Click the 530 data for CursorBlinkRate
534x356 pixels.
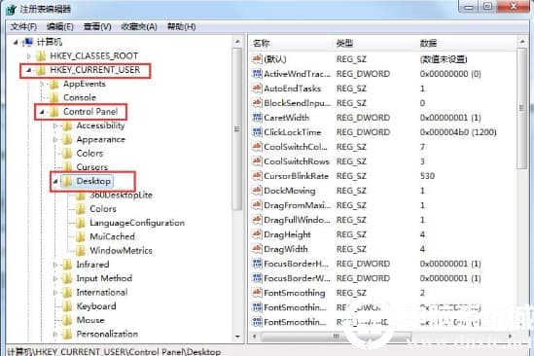point(427,176)
